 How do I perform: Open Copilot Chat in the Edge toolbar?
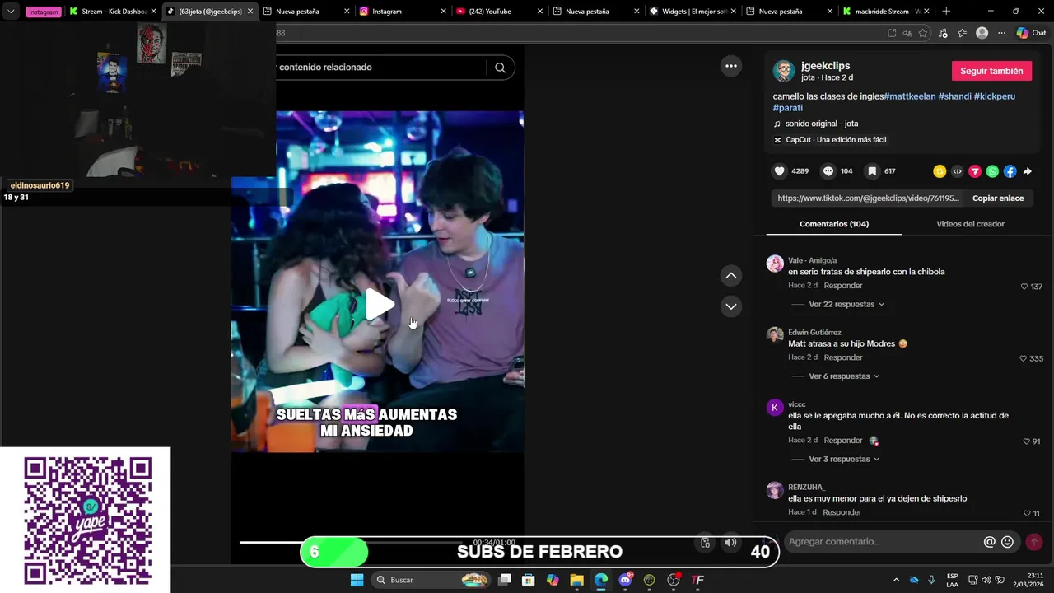click(1031, 33)
